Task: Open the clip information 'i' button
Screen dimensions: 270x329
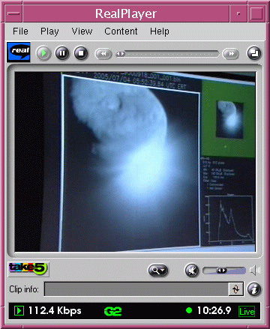Action: 254,289
